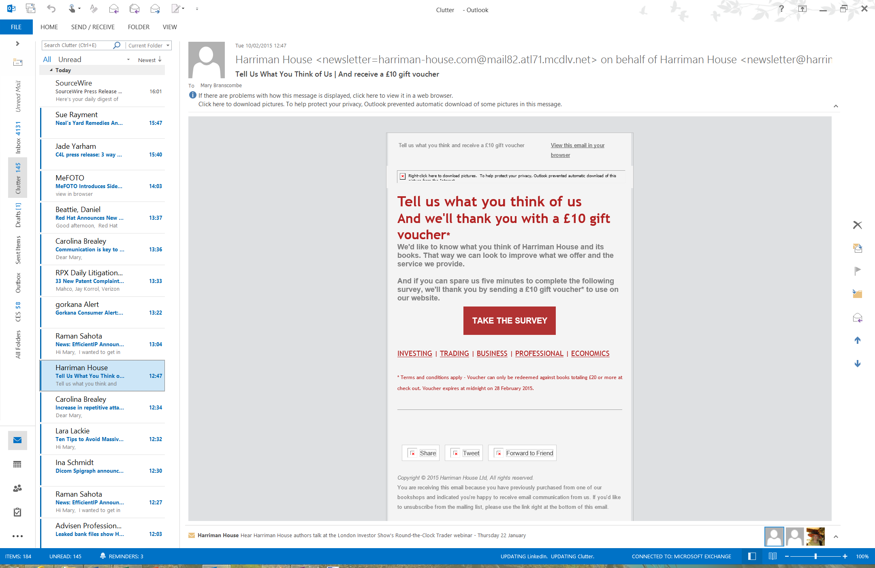Open New item dropdown arrow in toolbar
This screenshot has height=568, width=875.
(x=183, y=9)
